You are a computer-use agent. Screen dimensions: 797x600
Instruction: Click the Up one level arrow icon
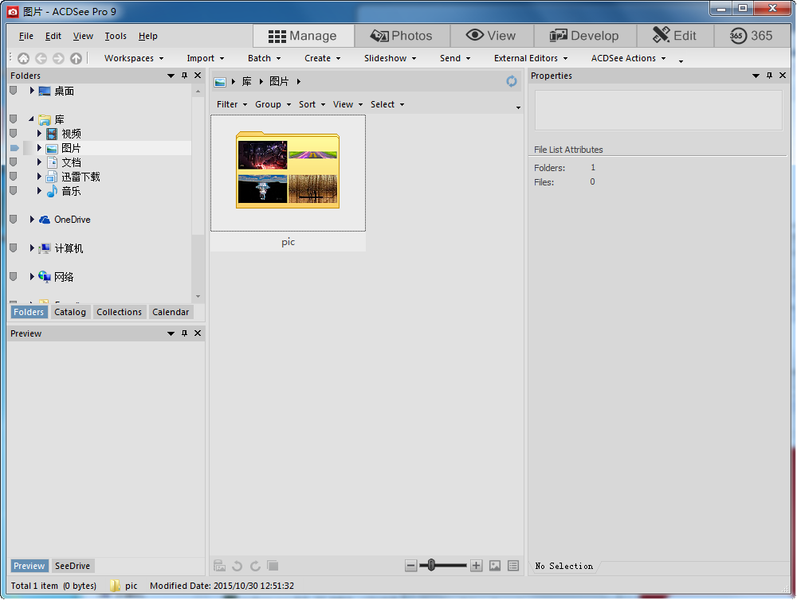(76, 58)
